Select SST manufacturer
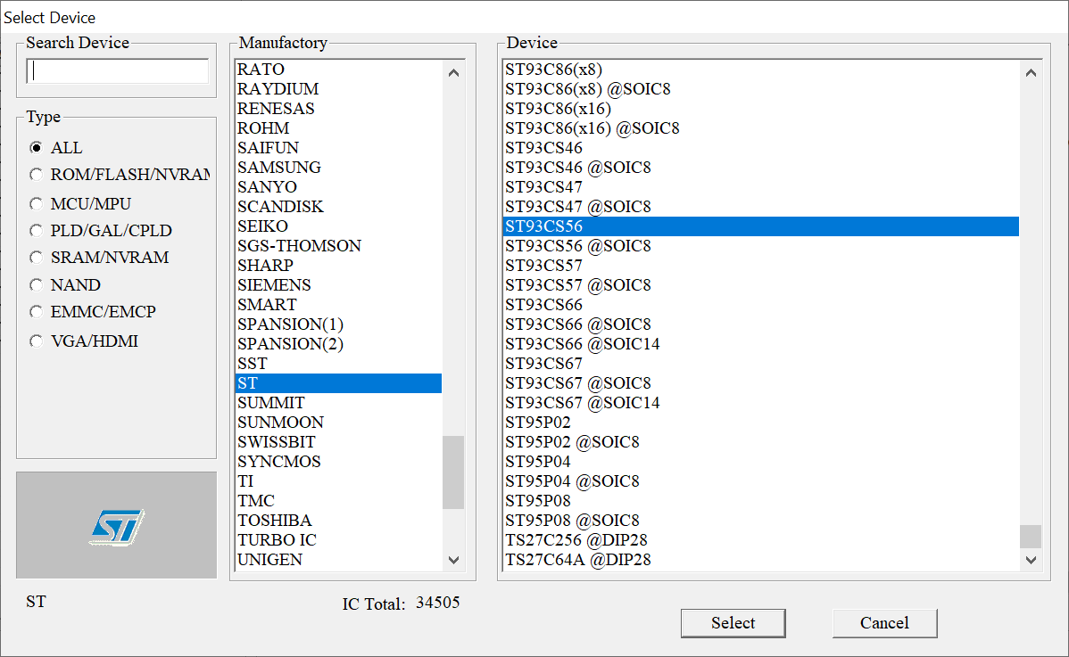The height and width of the screenshot is (657, 1069). (x=338, y=364)
